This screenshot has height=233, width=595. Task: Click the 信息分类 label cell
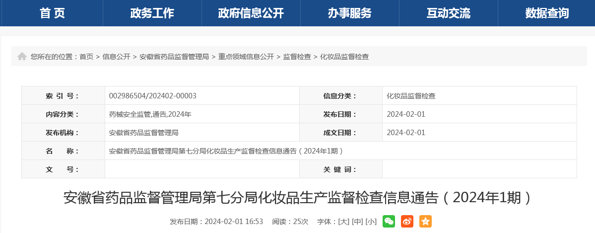pos(341,96)
